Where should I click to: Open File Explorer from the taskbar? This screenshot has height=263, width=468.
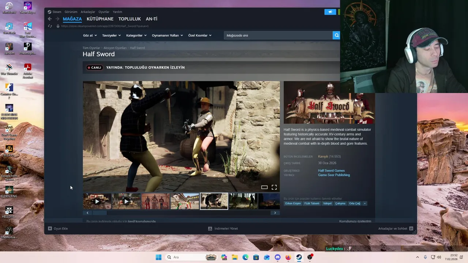tap(234, 257)
